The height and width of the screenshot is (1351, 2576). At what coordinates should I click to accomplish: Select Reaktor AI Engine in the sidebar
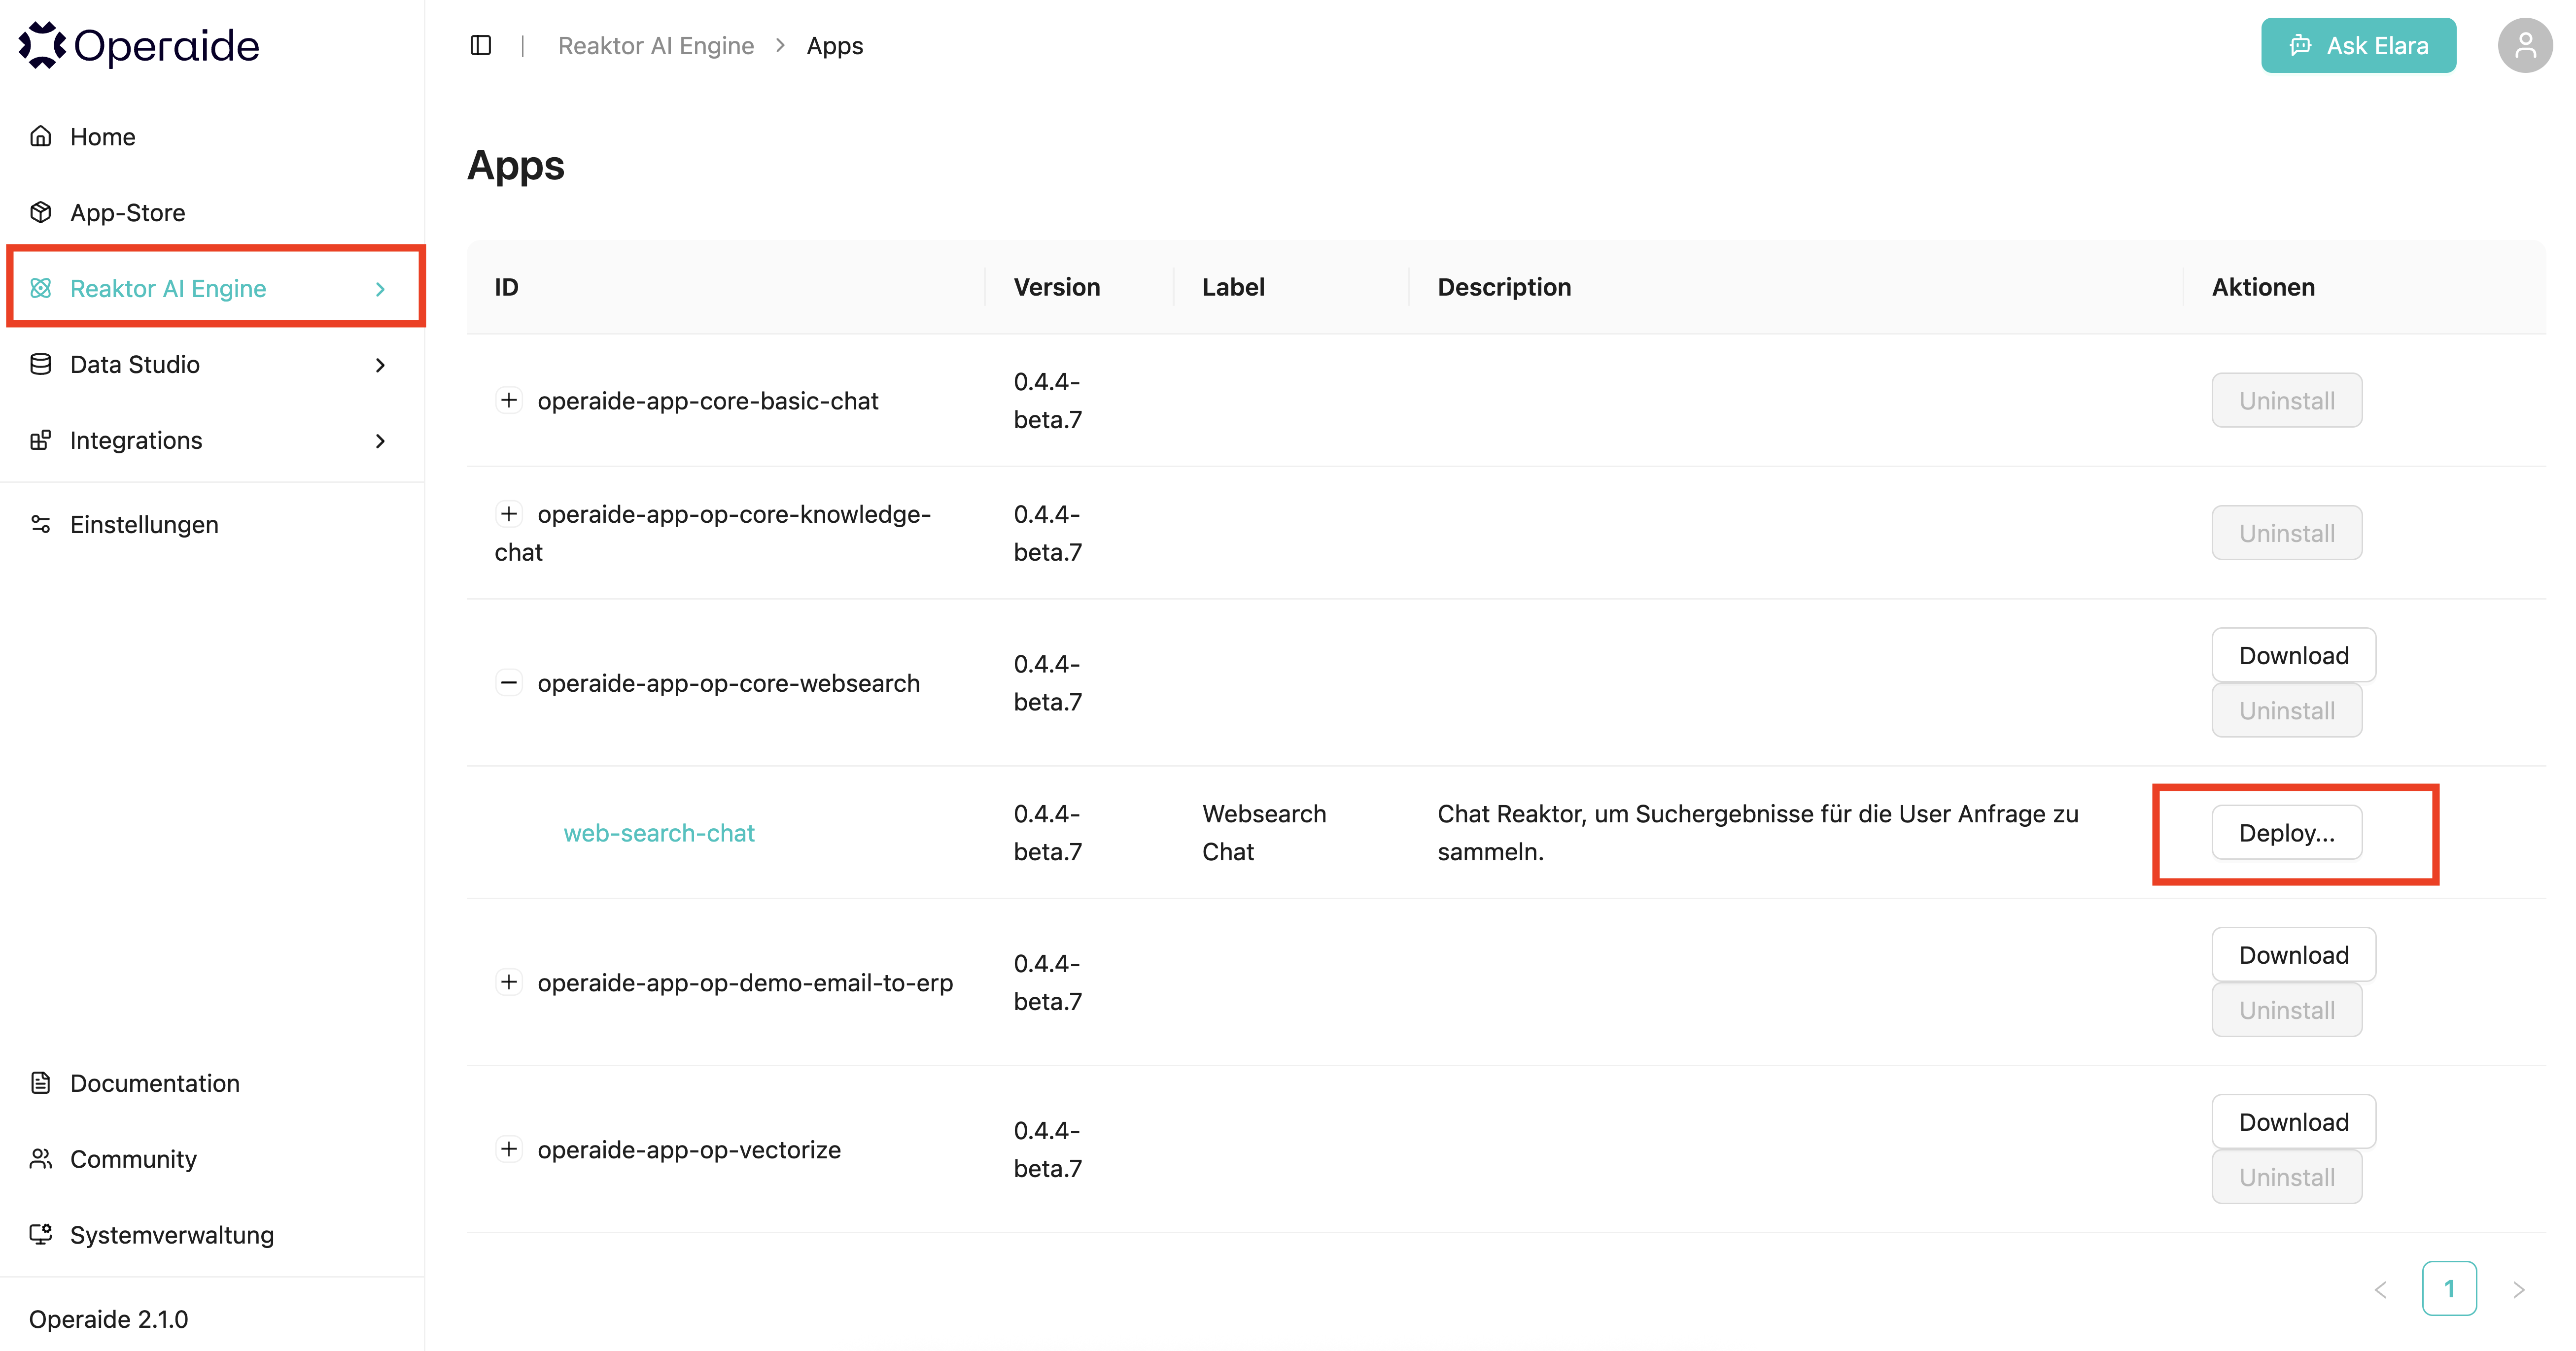(212, 289)
